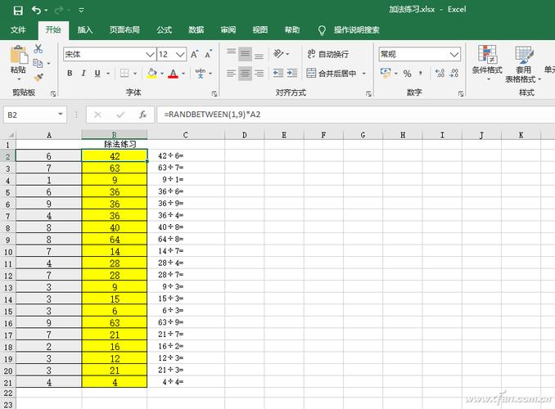Click the Cut scissors icon
The image size is (555, 409).
[38, 49]
